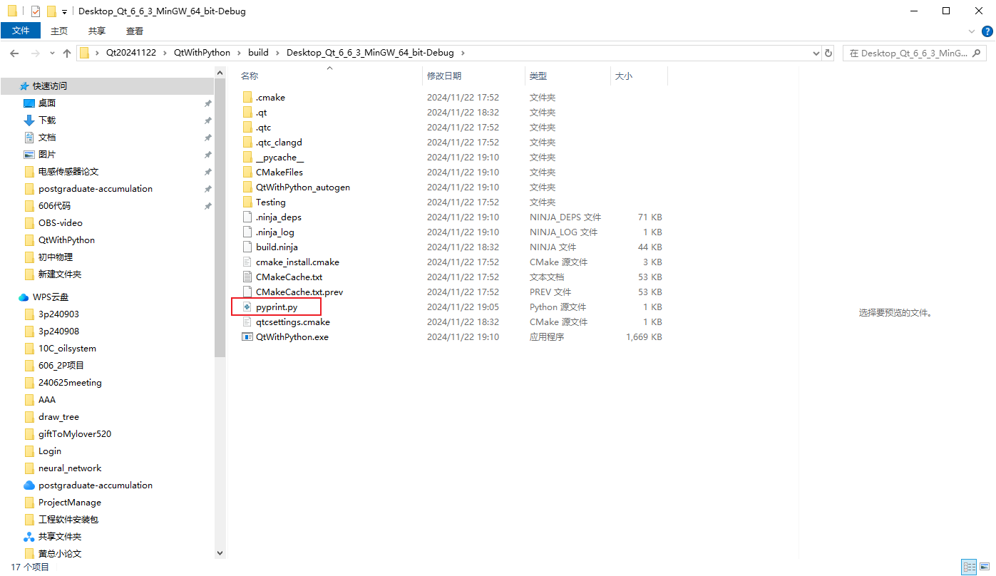The image size is (996, 576).
Task: Open the quick access toolbar customize dropdown
Action: click(x=64, y=12)
